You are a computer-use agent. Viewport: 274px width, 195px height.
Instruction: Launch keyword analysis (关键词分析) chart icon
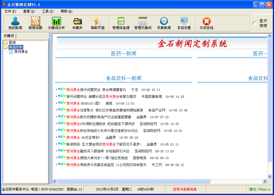tap(57, 21)
